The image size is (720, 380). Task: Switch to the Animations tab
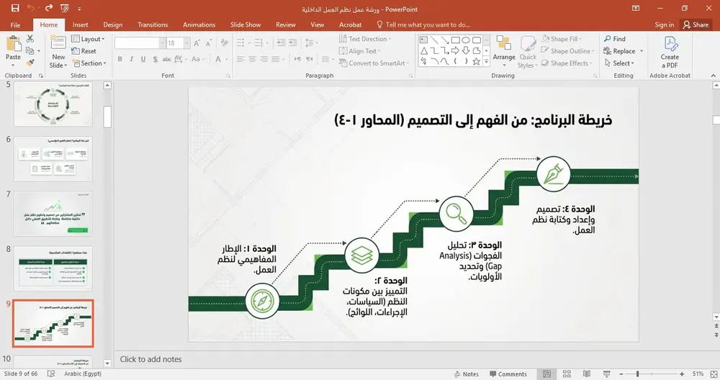point(199,24)
